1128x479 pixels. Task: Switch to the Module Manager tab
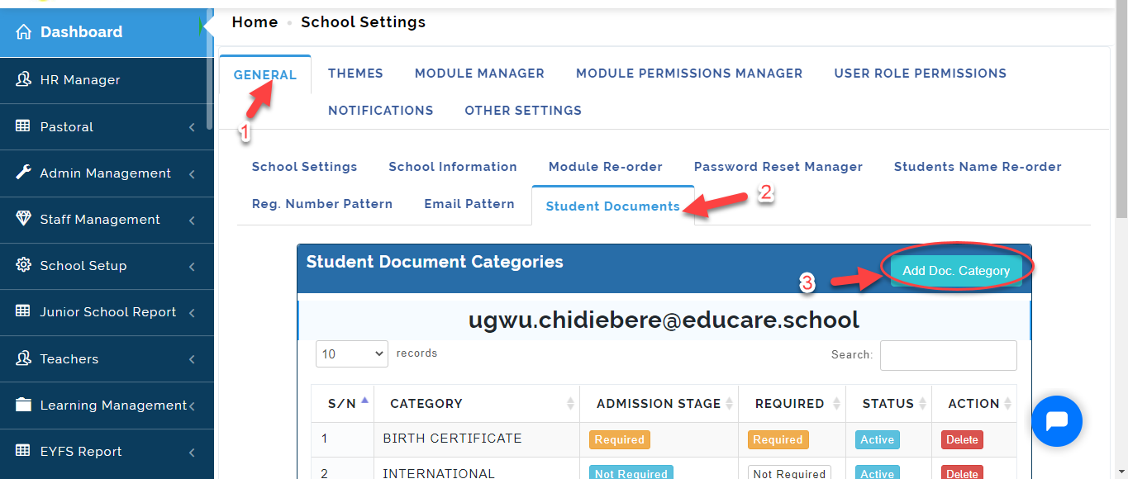pyautogui.click(x=479, y=74)
